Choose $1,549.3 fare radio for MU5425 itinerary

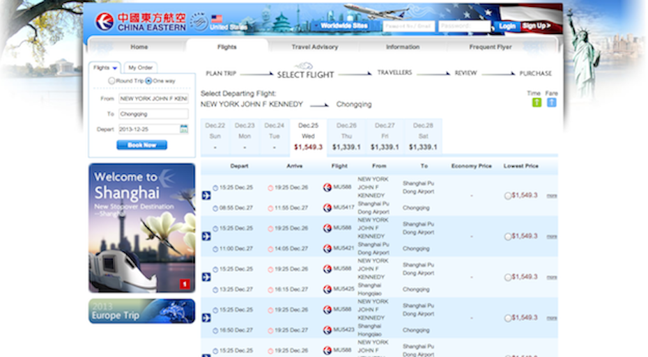pos(508,277)
